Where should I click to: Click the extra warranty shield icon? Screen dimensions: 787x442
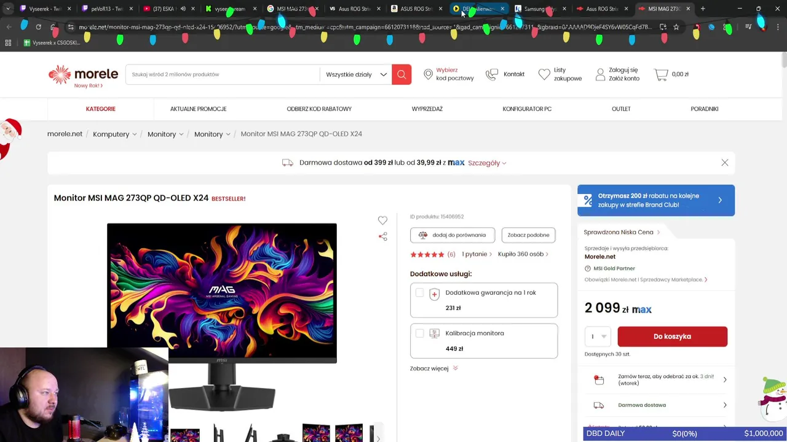[x=434, y=294]
